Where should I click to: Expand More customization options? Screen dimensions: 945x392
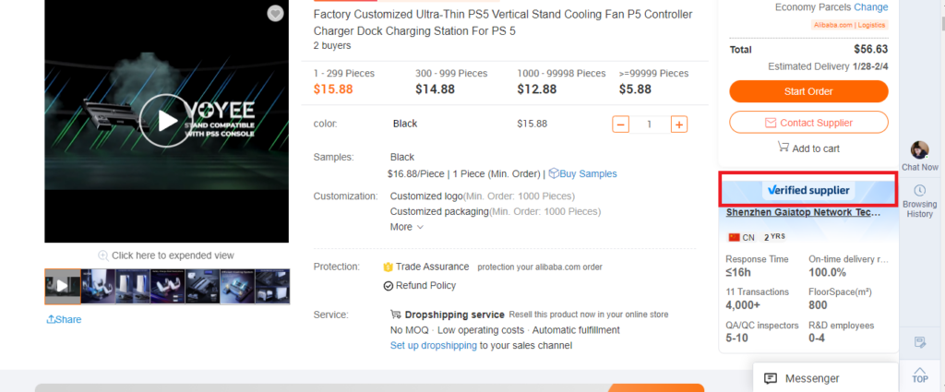point(407,227)
